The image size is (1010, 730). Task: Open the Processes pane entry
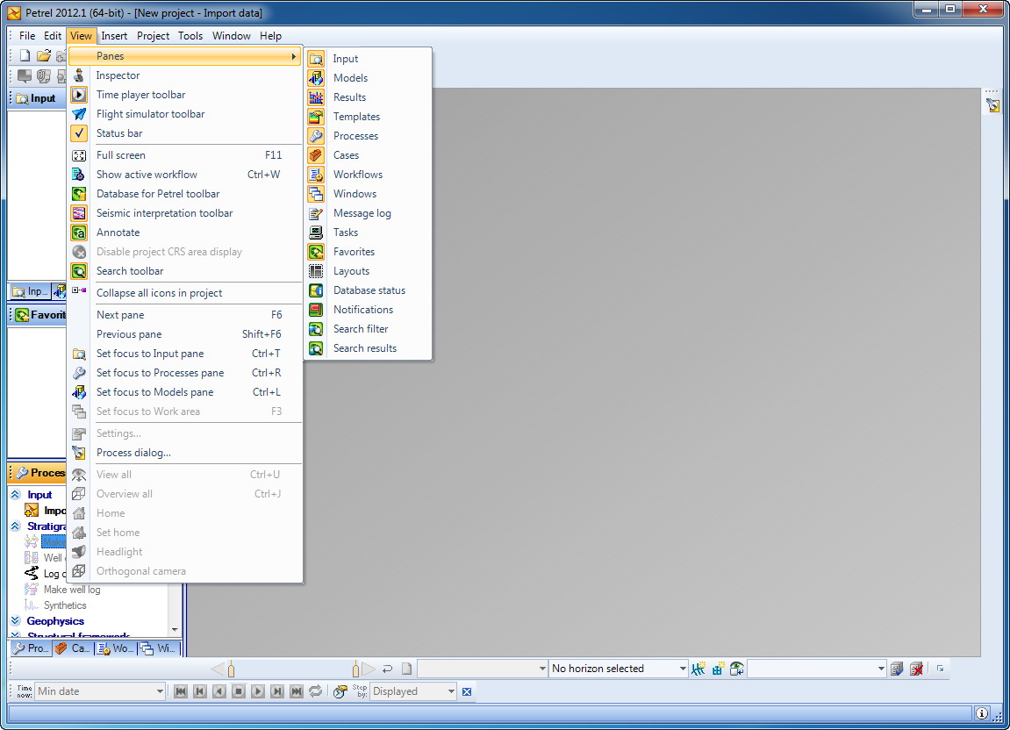(x=368, y=136)
